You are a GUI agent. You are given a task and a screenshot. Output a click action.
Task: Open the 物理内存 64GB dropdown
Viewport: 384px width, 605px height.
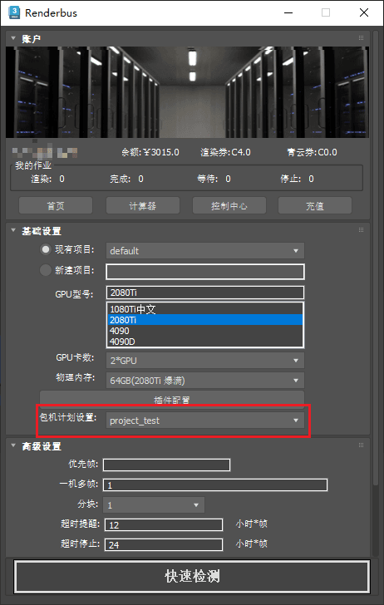click(205, 381)
